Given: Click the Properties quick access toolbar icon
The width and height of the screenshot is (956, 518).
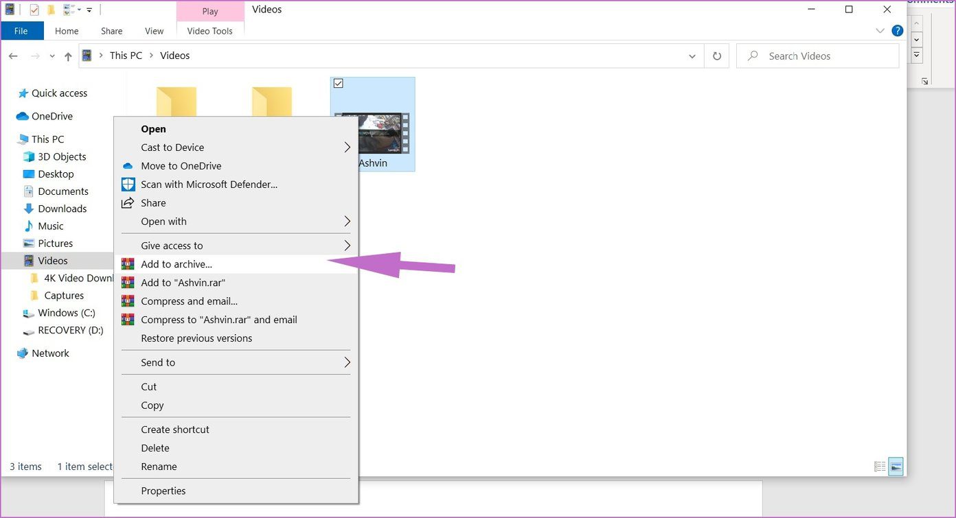Looking at the screenshot, I should click(x=34, y=10).
